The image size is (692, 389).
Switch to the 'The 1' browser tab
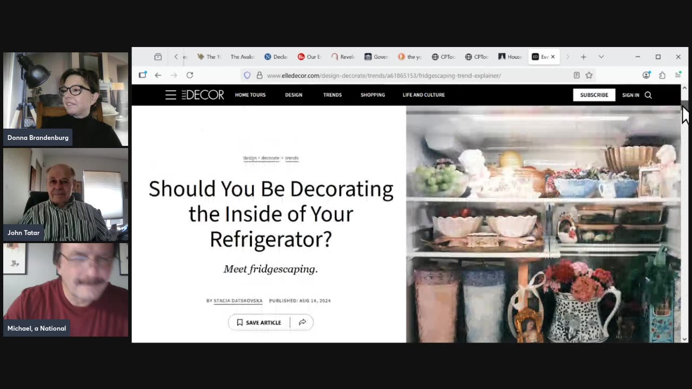coord(209,57)
